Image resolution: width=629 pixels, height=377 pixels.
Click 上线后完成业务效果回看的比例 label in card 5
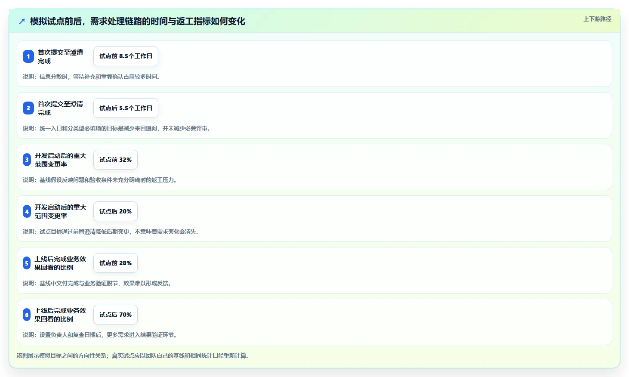coord(60,263)
